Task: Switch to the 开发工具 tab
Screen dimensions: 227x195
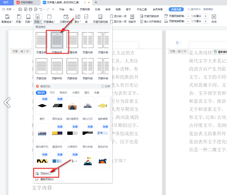Action: (x=142, y=9)
